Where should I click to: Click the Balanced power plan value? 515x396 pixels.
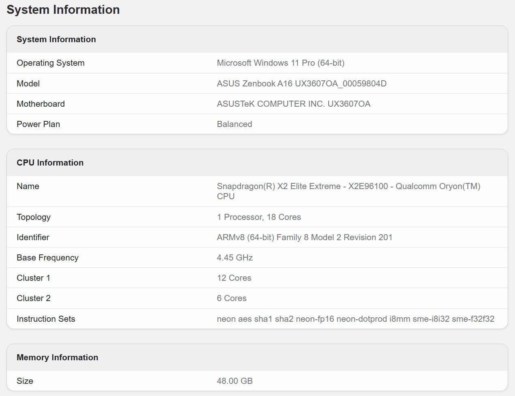234,124
